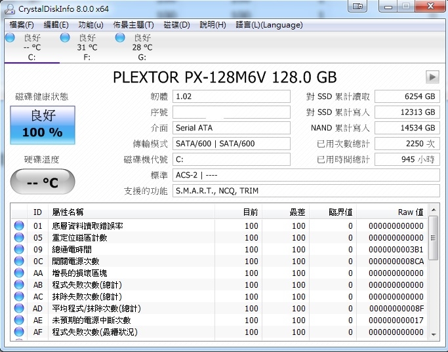Screen dimensions: 448x352
Task: Select row 程式失敗次數(總計)
Action: tap(219, 284)
